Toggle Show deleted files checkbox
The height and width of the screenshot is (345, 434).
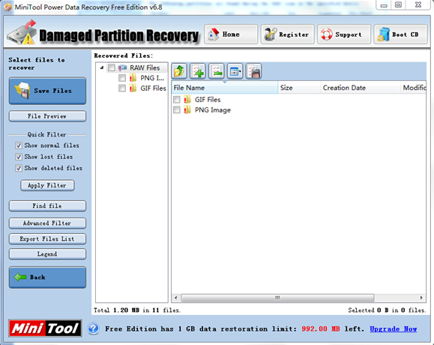[x=19, y=168]
